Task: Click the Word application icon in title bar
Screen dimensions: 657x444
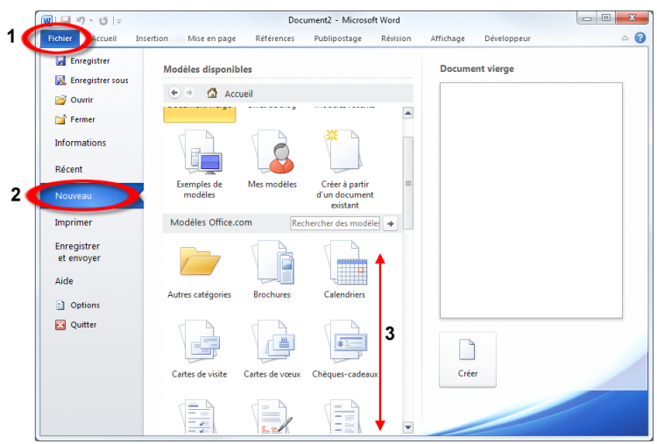Action: [47, 20]
